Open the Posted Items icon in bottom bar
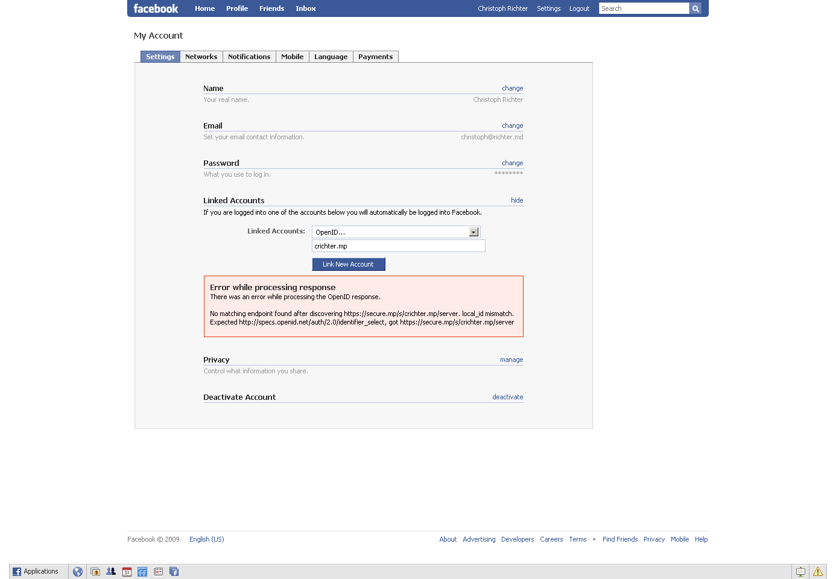Screen dimensions: 836x579 click(174, 572)
